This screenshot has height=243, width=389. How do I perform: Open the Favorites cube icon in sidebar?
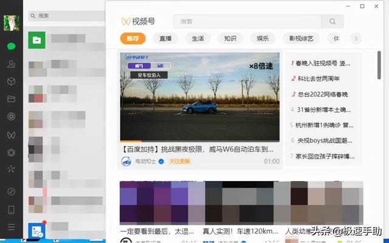coord(11,81)
